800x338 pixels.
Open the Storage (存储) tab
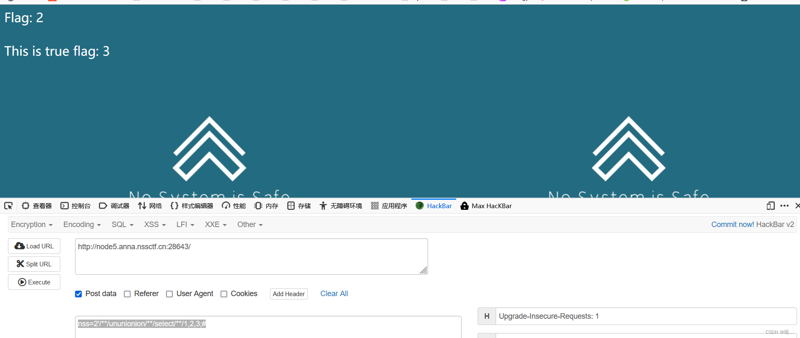(x=299, y=206)
